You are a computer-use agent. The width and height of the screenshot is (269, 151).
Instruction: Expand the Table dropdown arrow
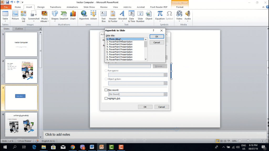coord(5,21)
